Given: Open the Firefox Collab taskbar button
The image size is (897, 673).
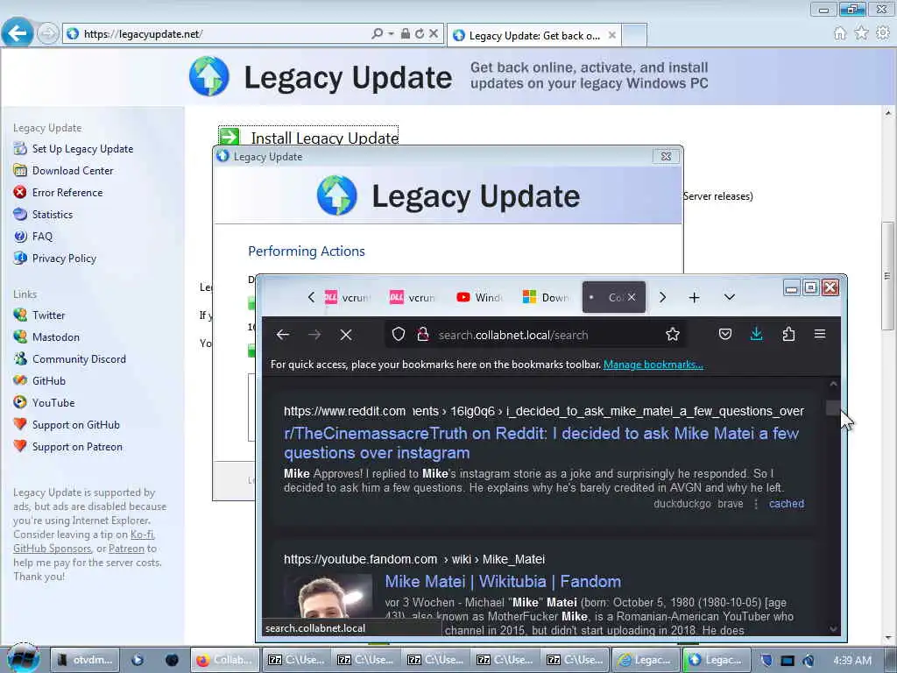Looking at the screenshot, I should point(225,660).
